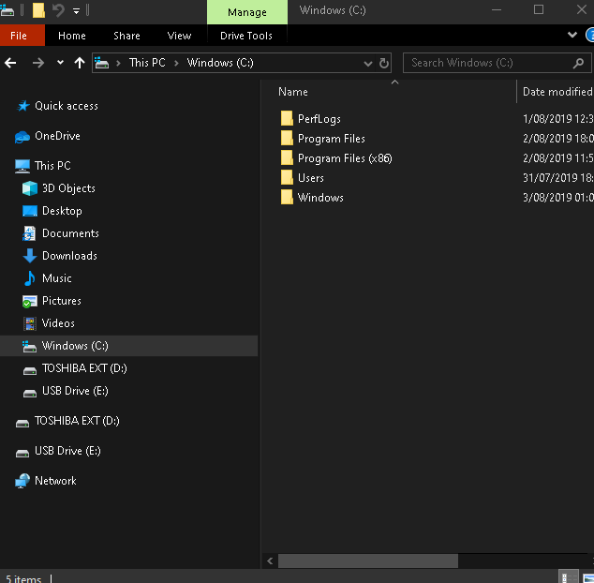Switch to the Home ribbon tab

pyautogui.click(x=71, y=36)
